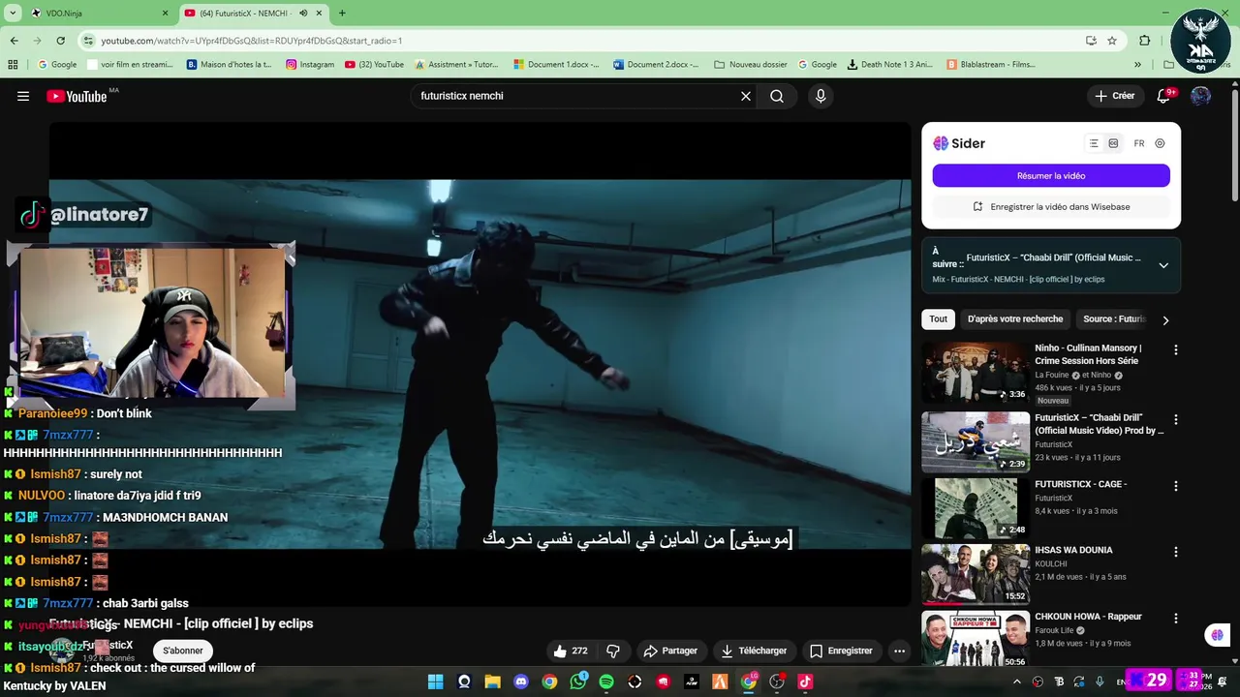This screenshot has height=697, width=1240.
Task: Open File Explorer from the taskbar
Action: (492, 682)
